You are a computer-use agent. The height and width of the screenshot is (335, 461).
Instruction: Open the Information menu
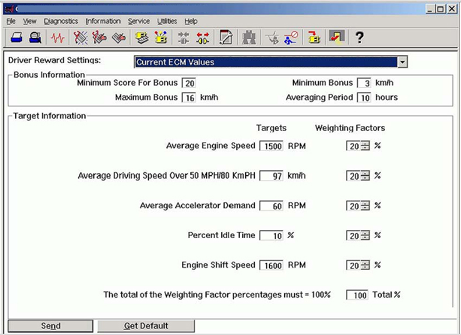click(x=103, y=21)
